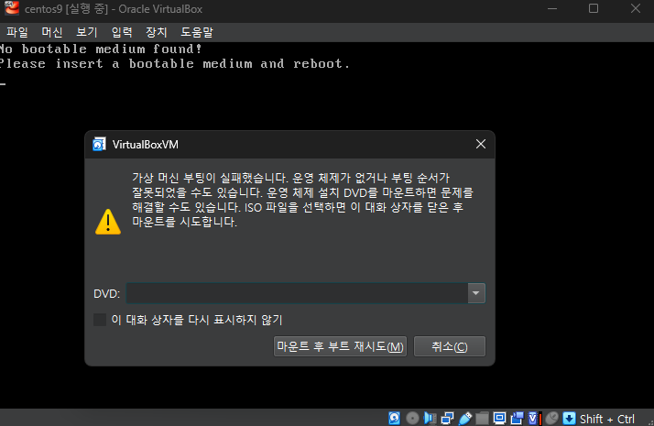Open the 도움말 menu
This screenshot has width=654, height=426.
point(196,32)
